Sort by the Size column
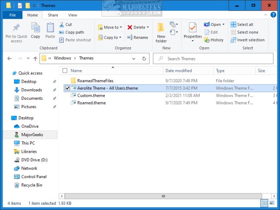280x210 pixels. [261, 70]
